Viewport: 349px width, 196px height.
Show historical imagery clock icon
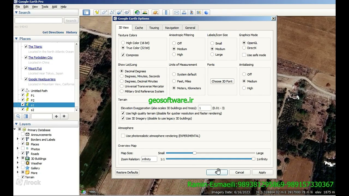click(137, 13)
